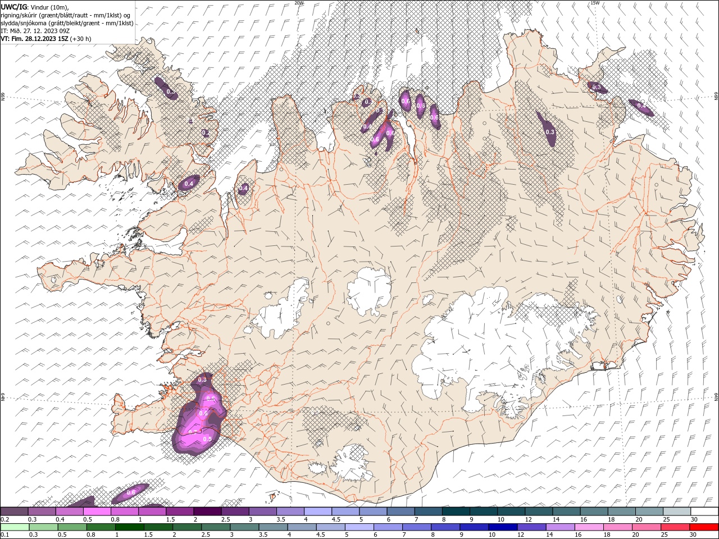The height and width of the screenshot is (539, 719).
Task: Choose the magenta 1–1.5 snow legend swatch
Action: pyautogui.click(x=152, y=511)
